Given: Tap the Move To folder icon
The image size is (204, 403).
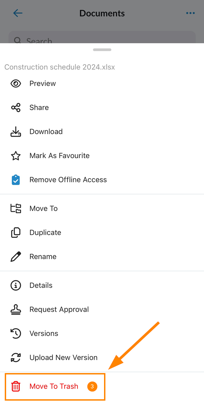Looking at the screenshot, I should 16,208.
